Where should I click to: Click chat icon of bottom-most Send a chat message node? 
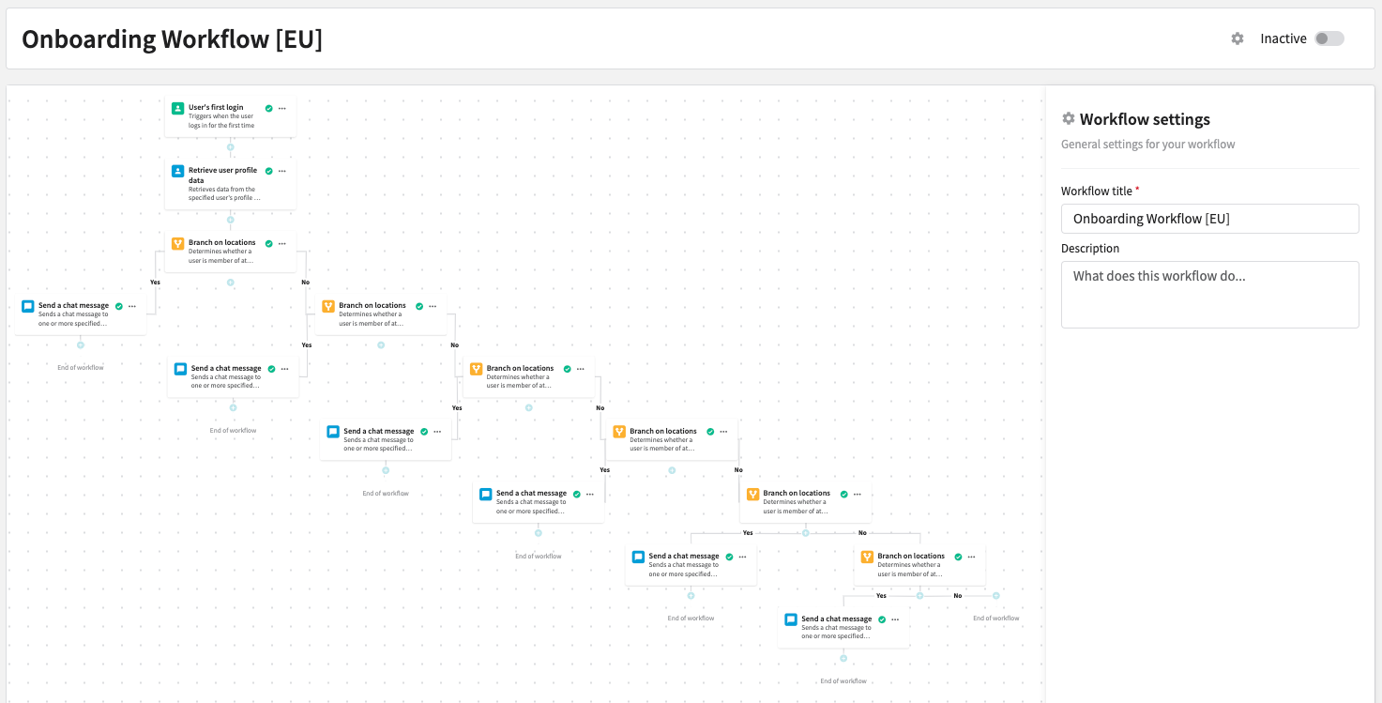tap(790, 620)
